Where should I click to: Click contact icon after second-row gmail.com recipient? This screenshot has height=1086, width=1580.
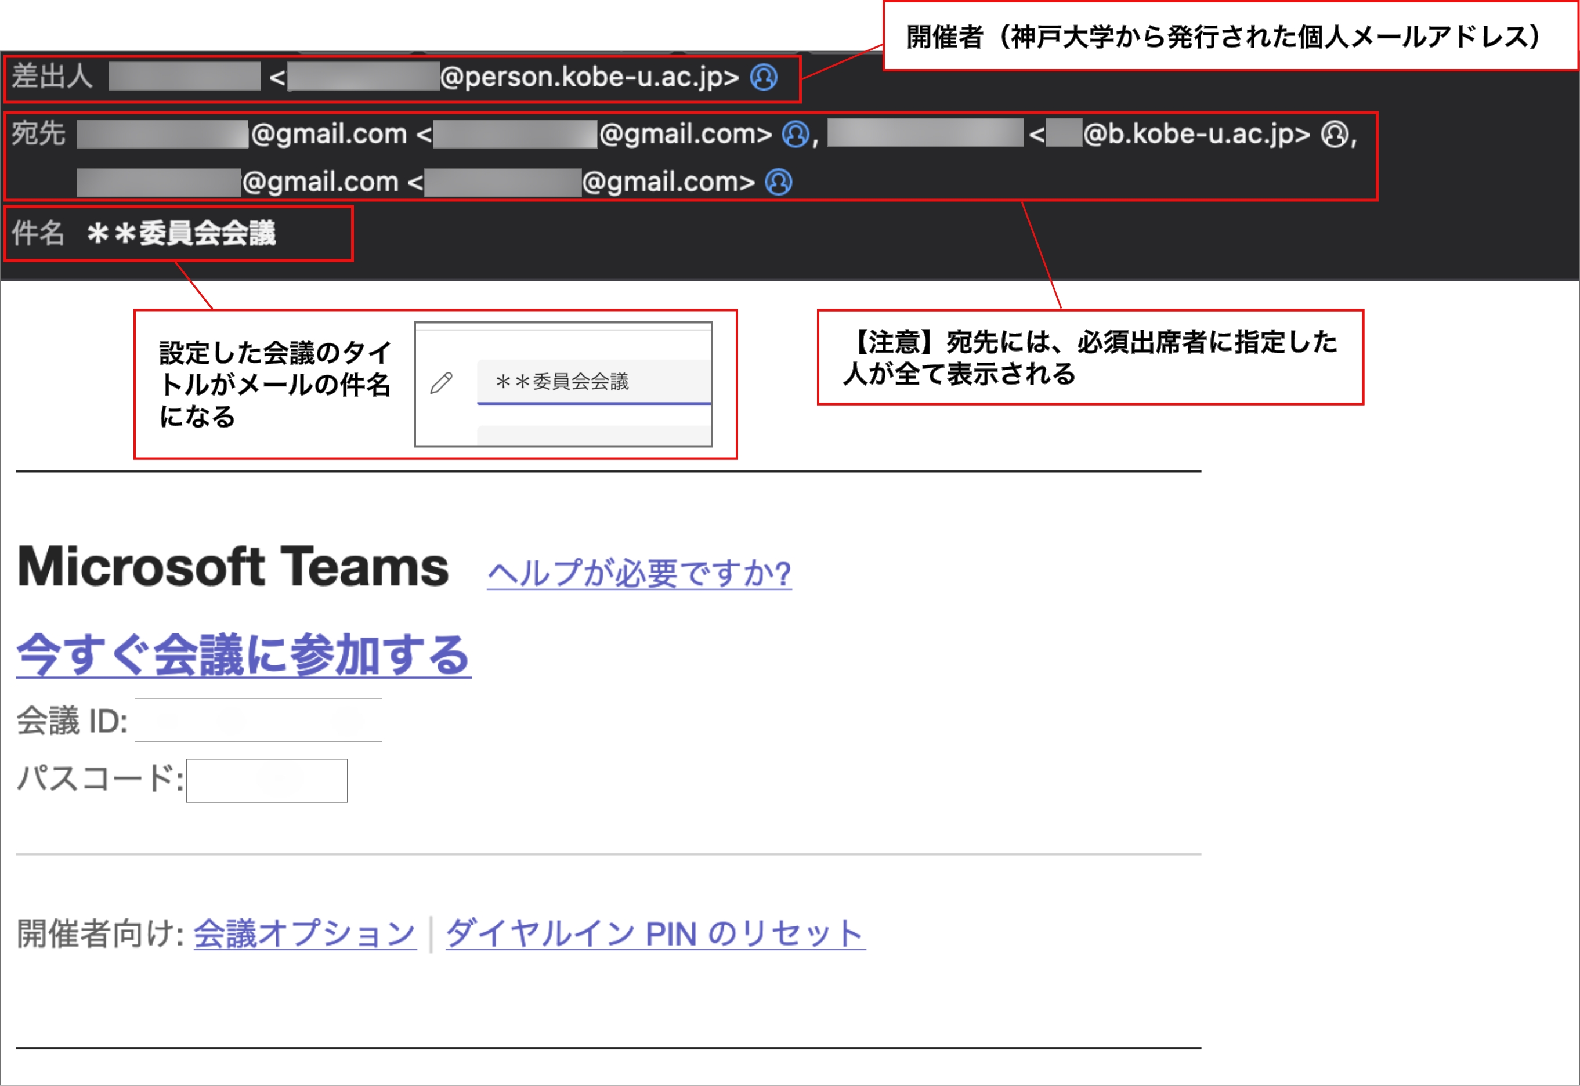(779, 182)
